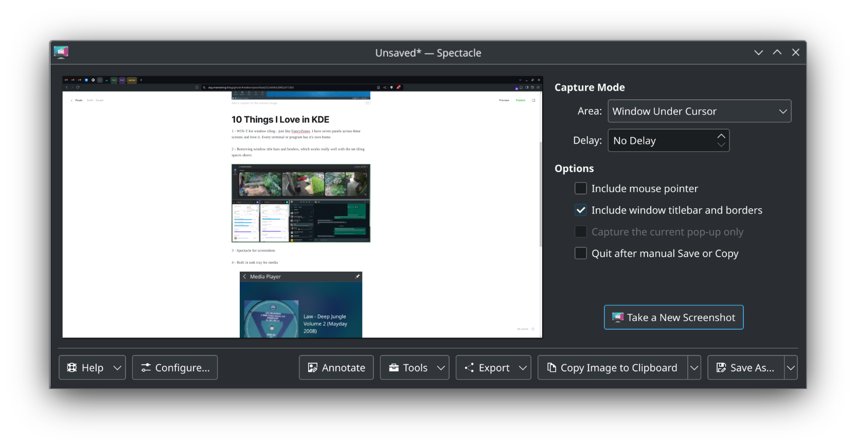
Task: Click the Copy Image to Clipboard icon
Action: 552,367
